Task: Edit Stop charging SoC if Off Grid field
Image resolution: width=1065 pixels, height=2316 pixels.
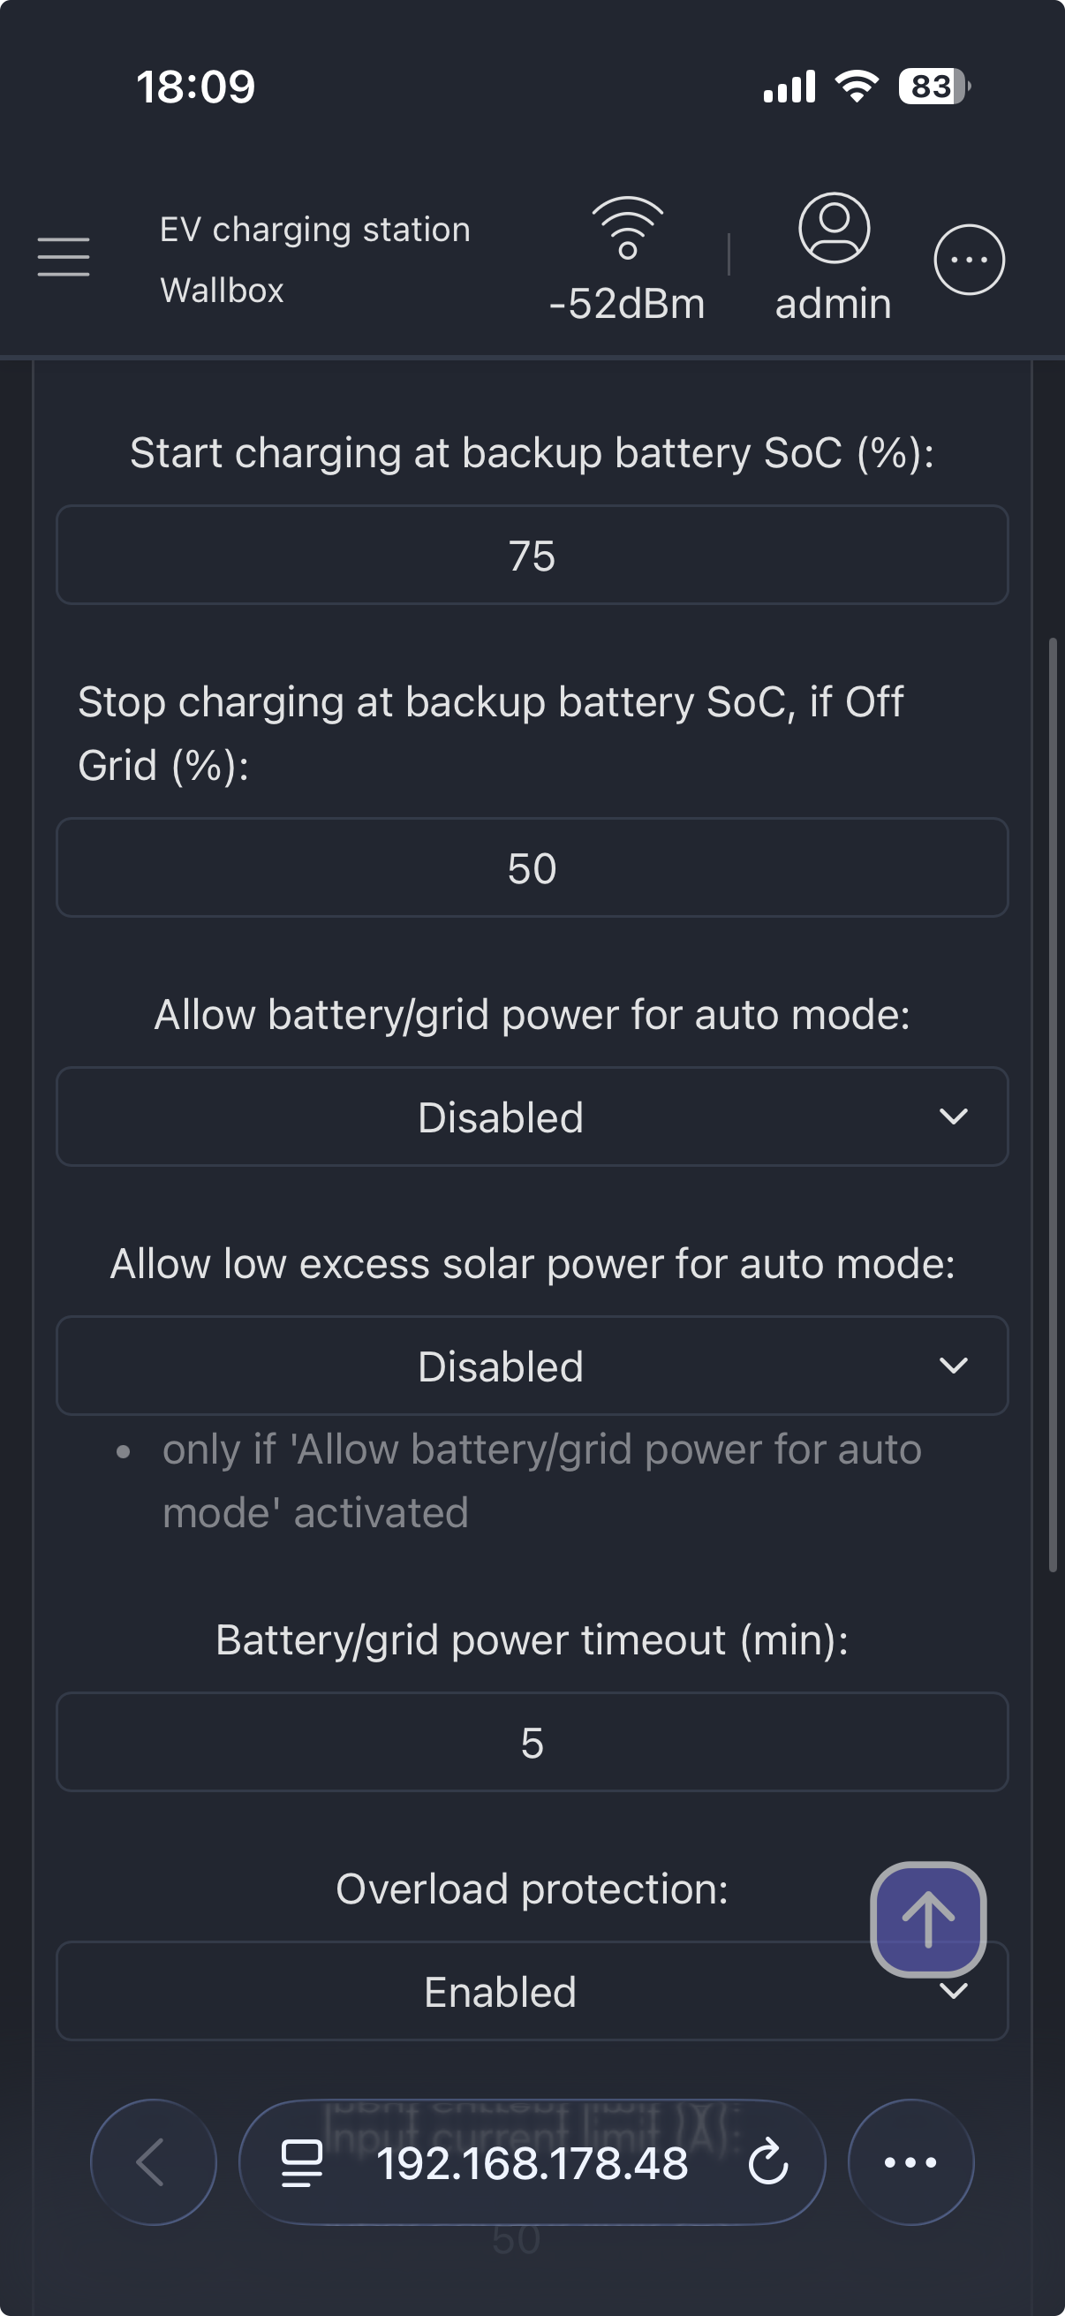Action: click(532, 868)
